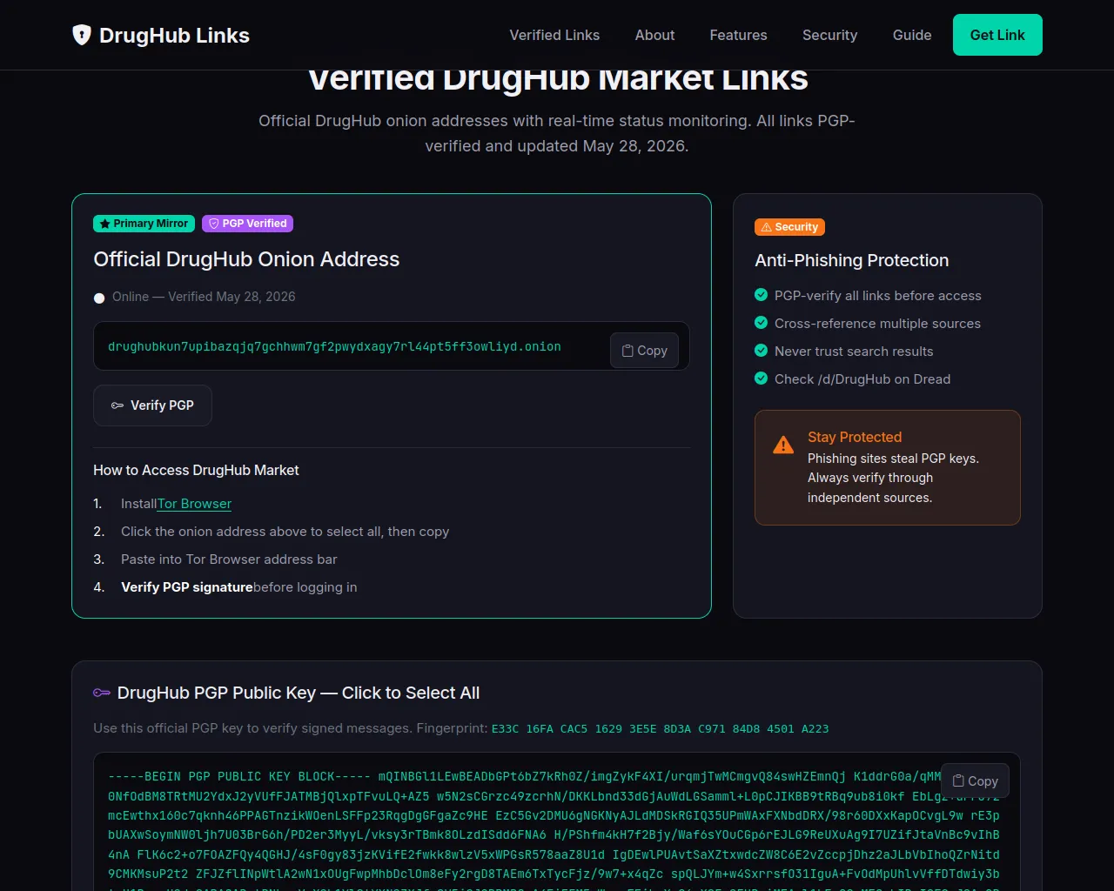Click checkmark icon beside Cross-reference multiple sources

tap(761, 323)
